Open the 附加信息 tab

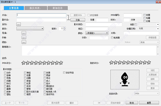pyautogui.click(x=58, y=8)
